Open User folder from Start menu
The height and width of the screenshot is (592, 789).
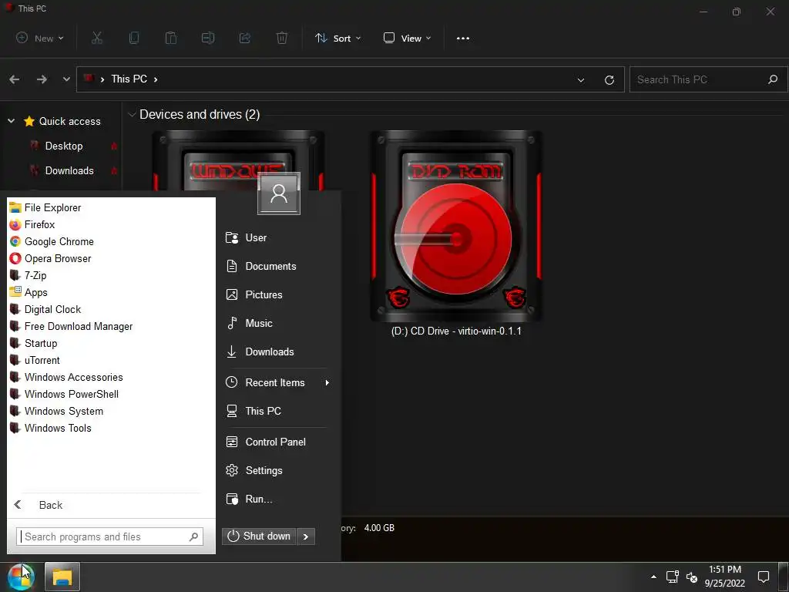247,237
